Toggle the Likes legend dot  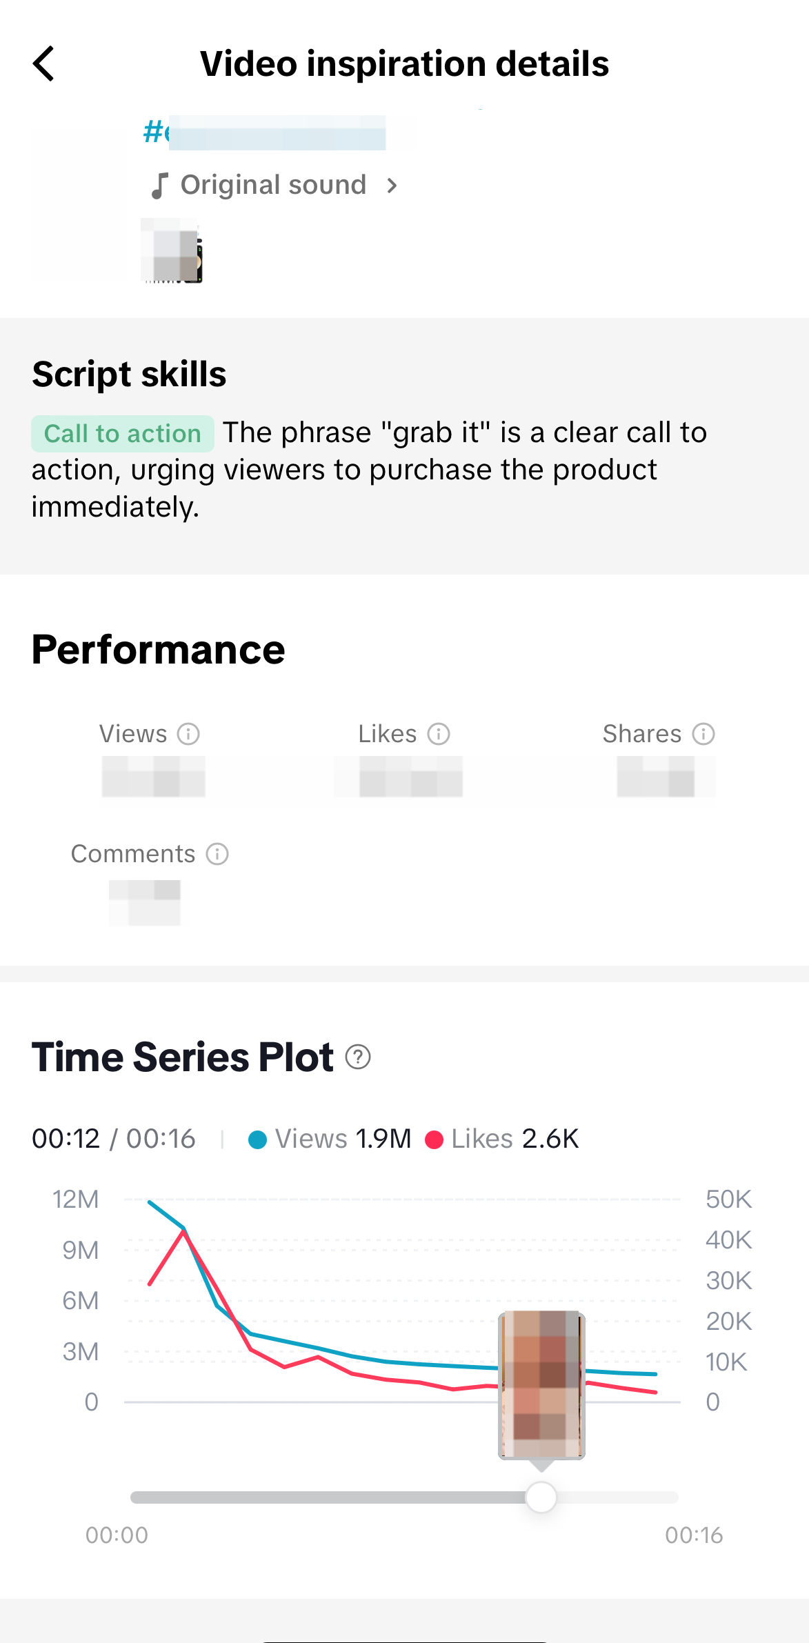click(x=434, y=1139)
